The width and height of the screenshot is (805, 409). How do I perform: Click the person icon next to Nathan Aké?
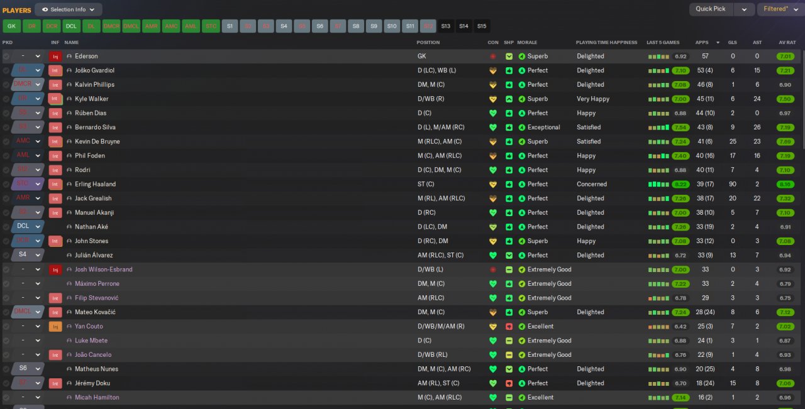(69, 227)
